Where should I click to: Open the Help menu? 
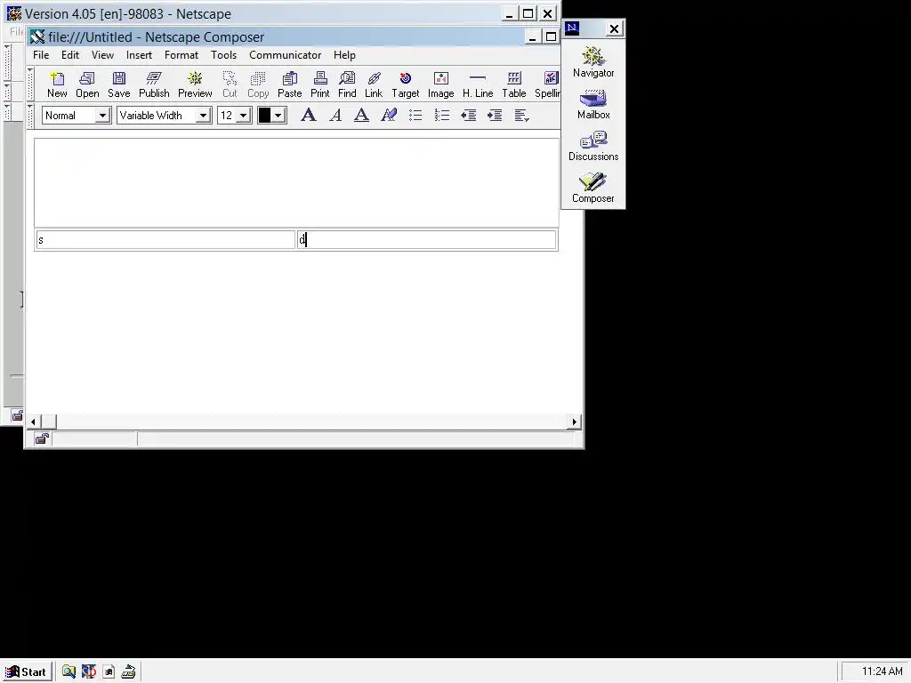(344, 55)
